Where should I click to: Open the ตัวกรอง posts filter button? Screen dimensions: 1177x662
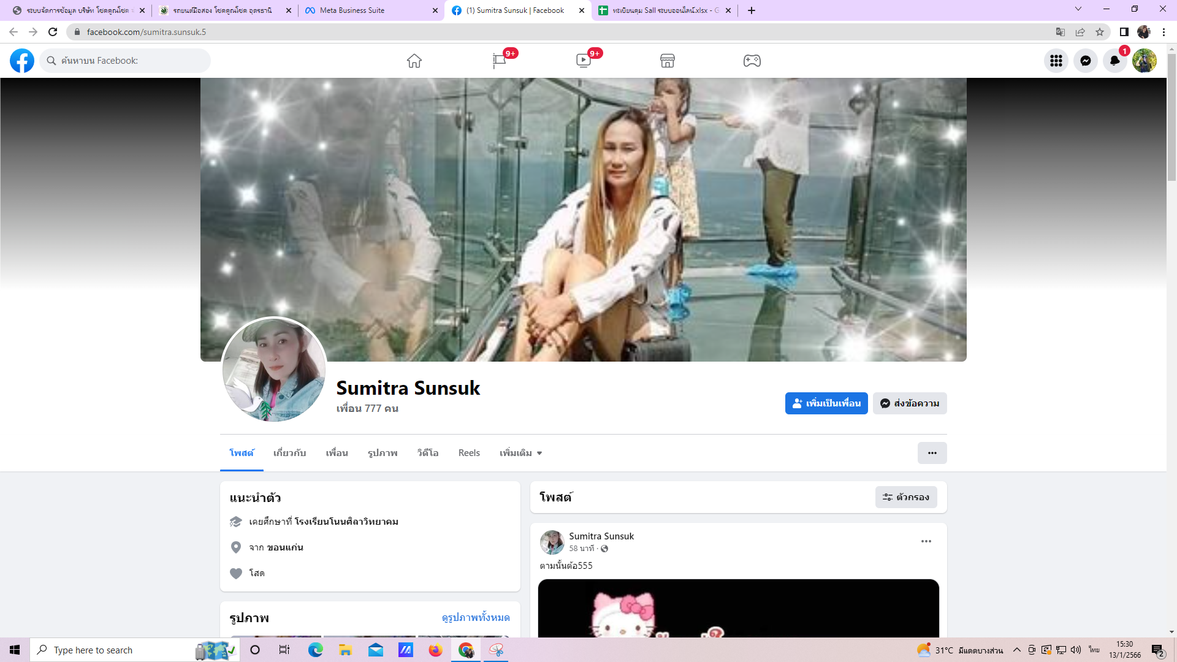pyautogui.click(x=906, y=497)
